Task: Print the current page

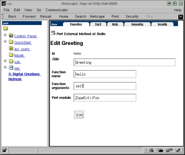Action: click(x=115, y=16)
